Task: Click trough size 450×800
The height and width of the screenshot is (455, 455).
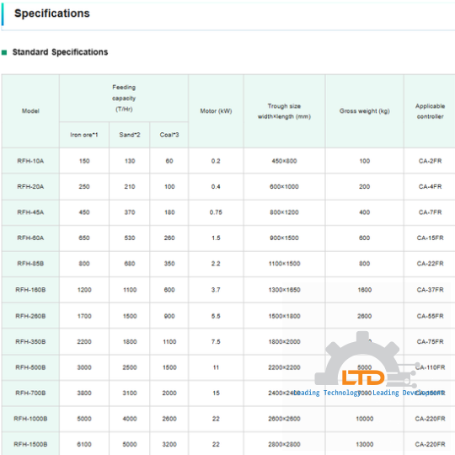Action: [284, 161]
